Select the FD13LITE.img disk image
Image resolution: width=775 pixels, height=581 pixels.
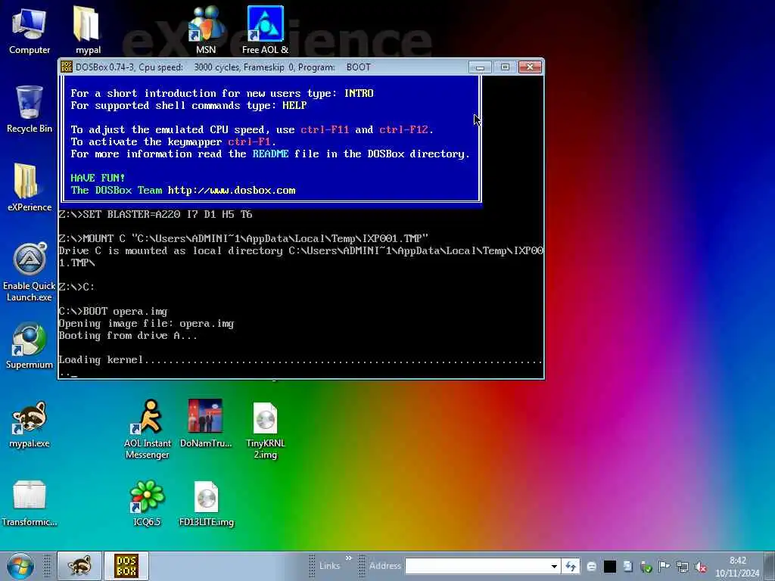[206, 503]
